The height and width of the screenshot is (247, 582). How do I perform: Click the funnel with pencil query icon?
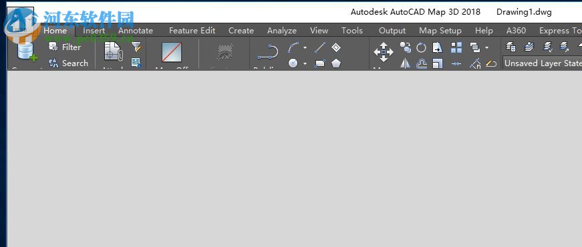tap(136, 47)
